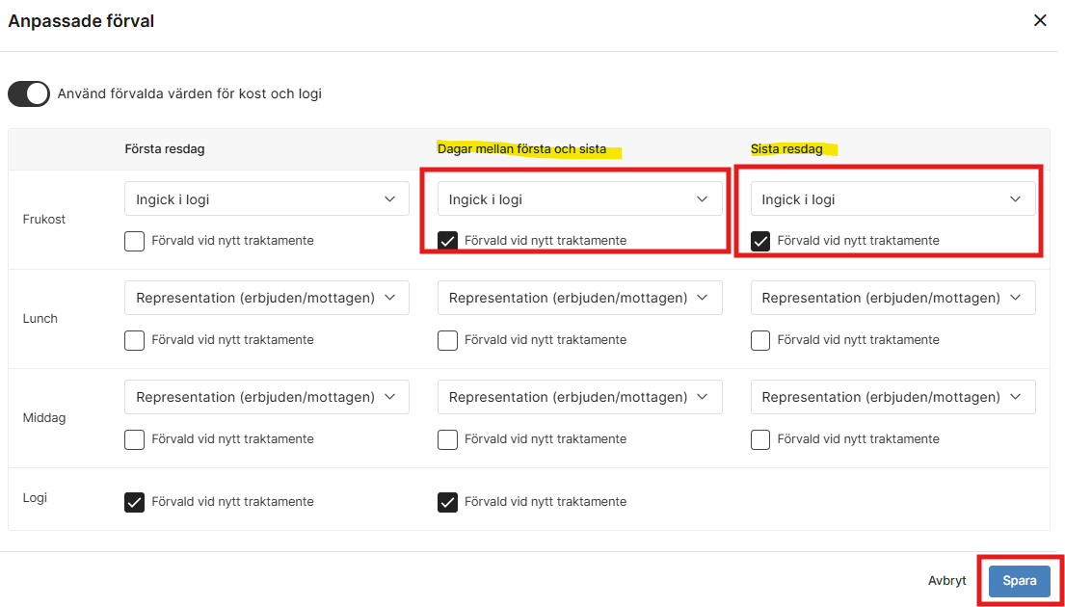Uncheck Förvald for Logi första resdag
The image size is (1065, 607).
click(x=134, y=501)
